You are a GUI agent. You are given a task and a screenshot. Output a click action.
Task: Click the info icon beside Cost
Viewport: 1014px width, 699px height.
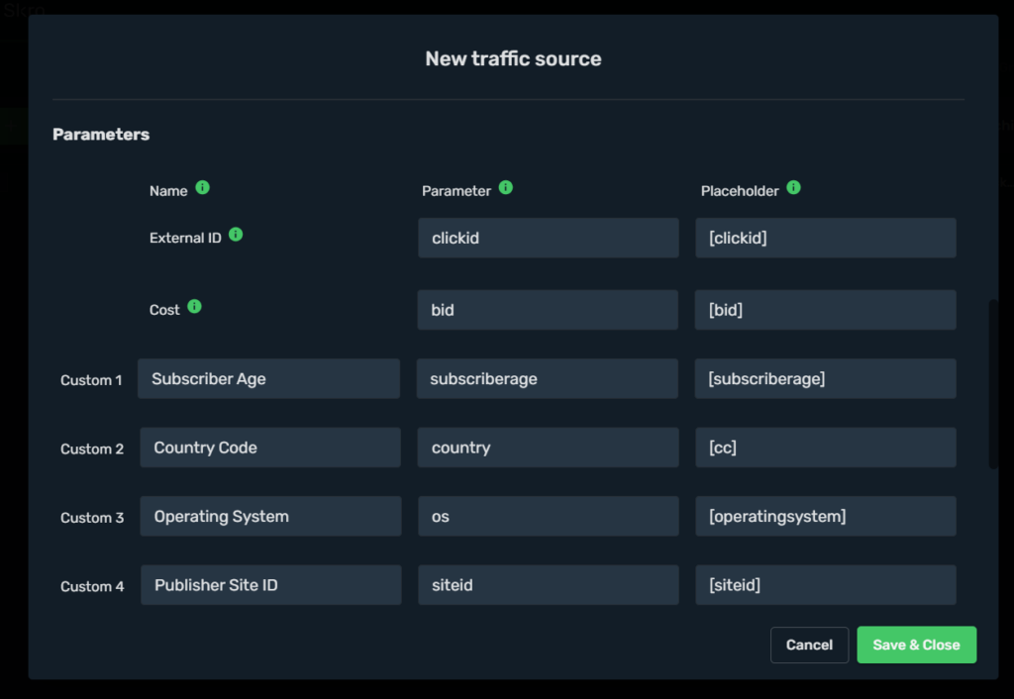(194, 305)
